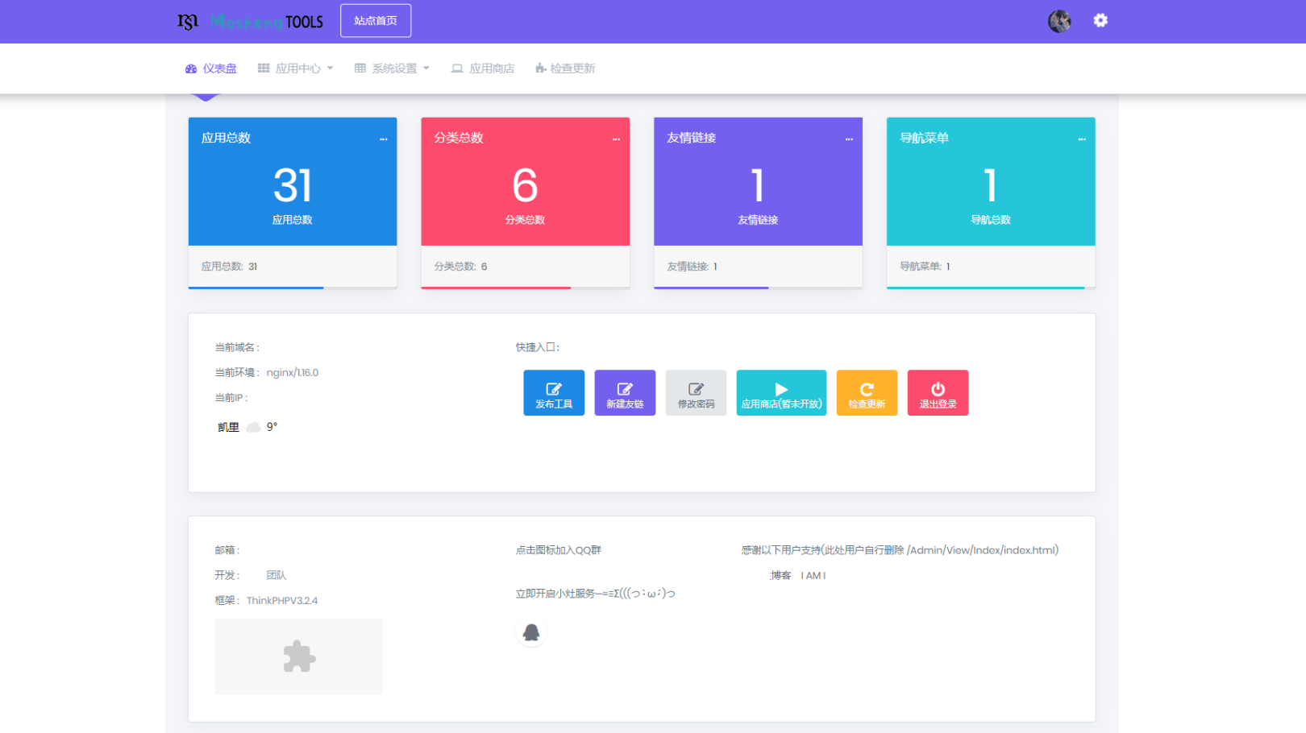1306x733 pixels.
Task: Click the settings gear icon in header
Action: point(1100,21)
